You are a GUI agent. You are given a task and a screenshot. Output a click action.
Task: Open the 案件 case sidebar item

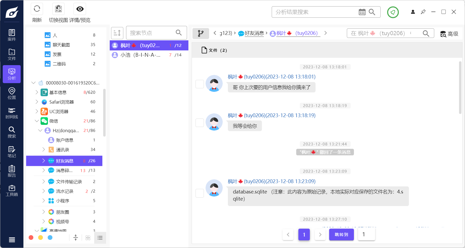(12, 35)
